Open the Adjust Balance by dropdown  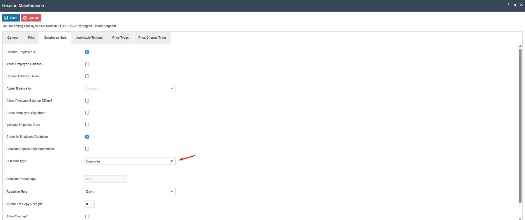click(130, 89)
